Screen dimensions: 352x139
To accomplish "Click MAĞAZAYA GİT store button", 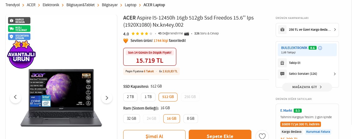I will point(307,87).
